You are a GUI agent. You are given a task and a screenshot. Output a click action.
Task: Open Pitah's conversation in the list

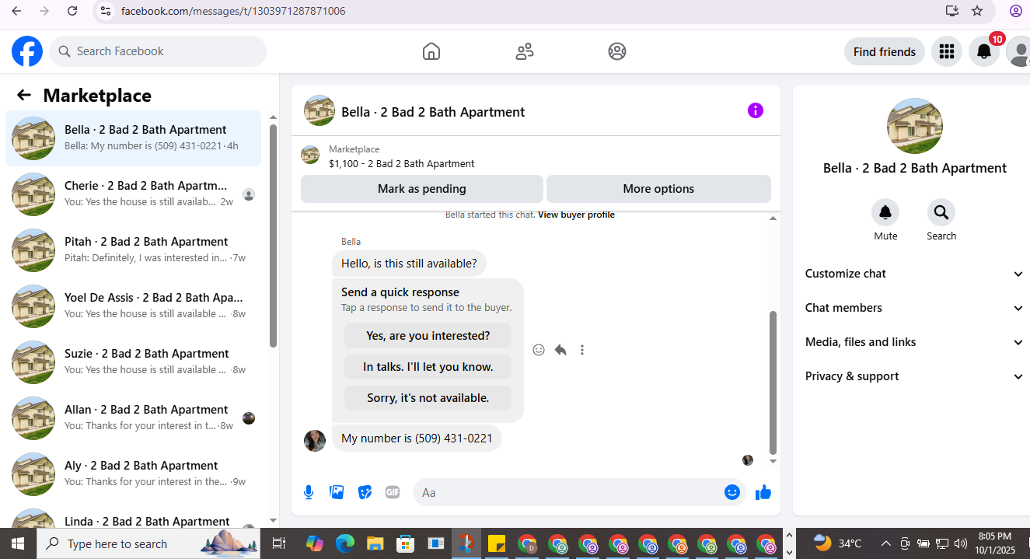click(134, 250)
